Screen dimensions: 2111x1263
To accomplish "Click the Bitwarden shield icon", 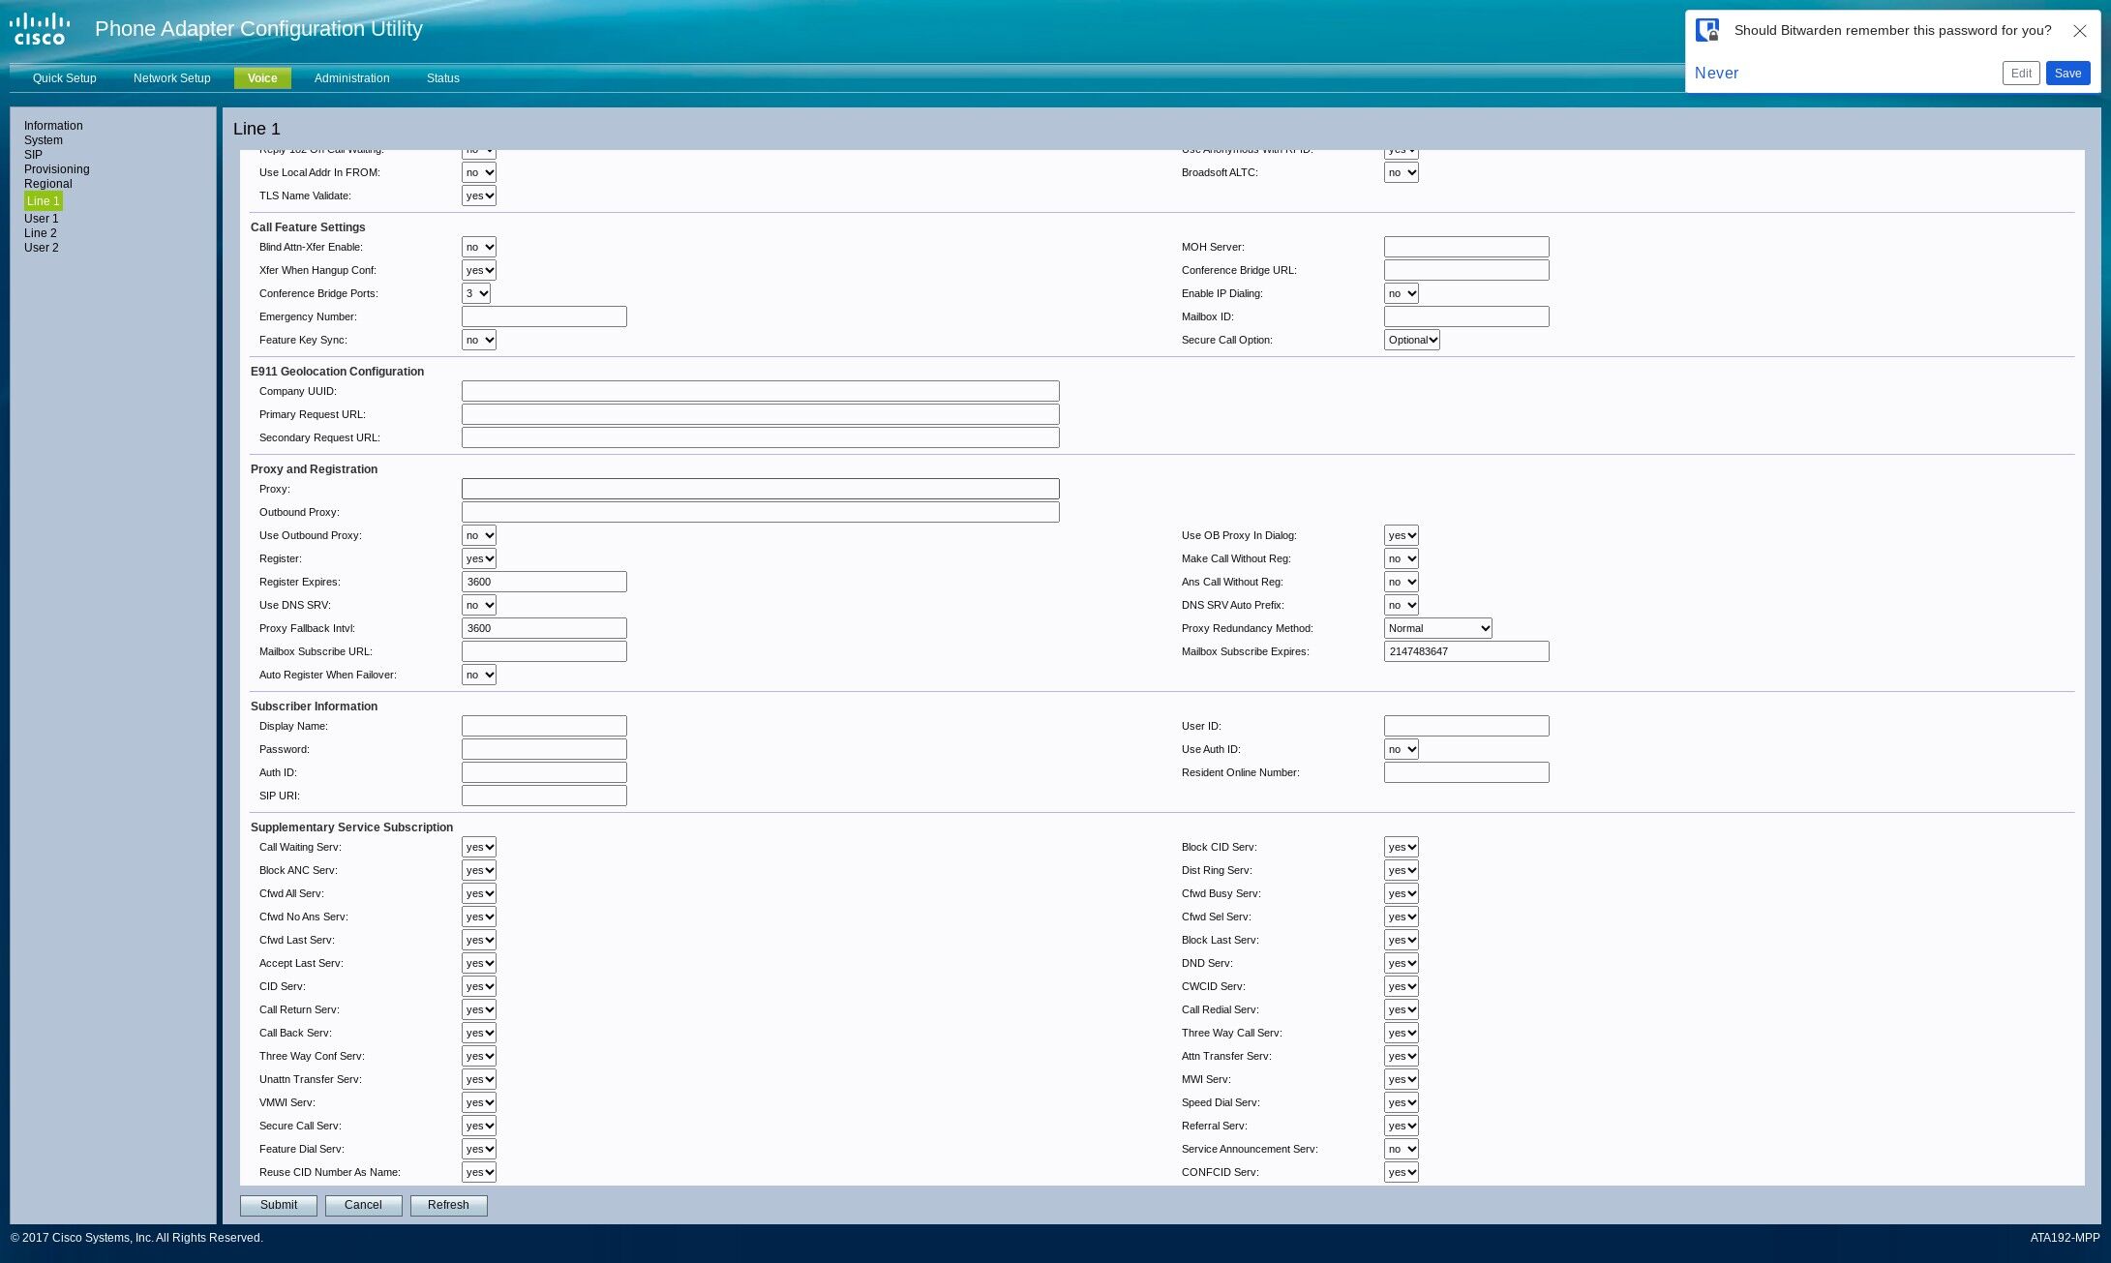I will click(1707, 30).
